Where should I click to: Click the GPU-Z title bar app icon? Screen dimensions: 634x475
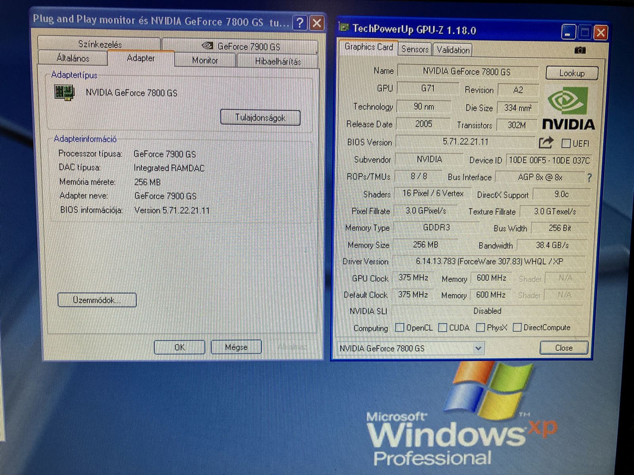point(344,27)
